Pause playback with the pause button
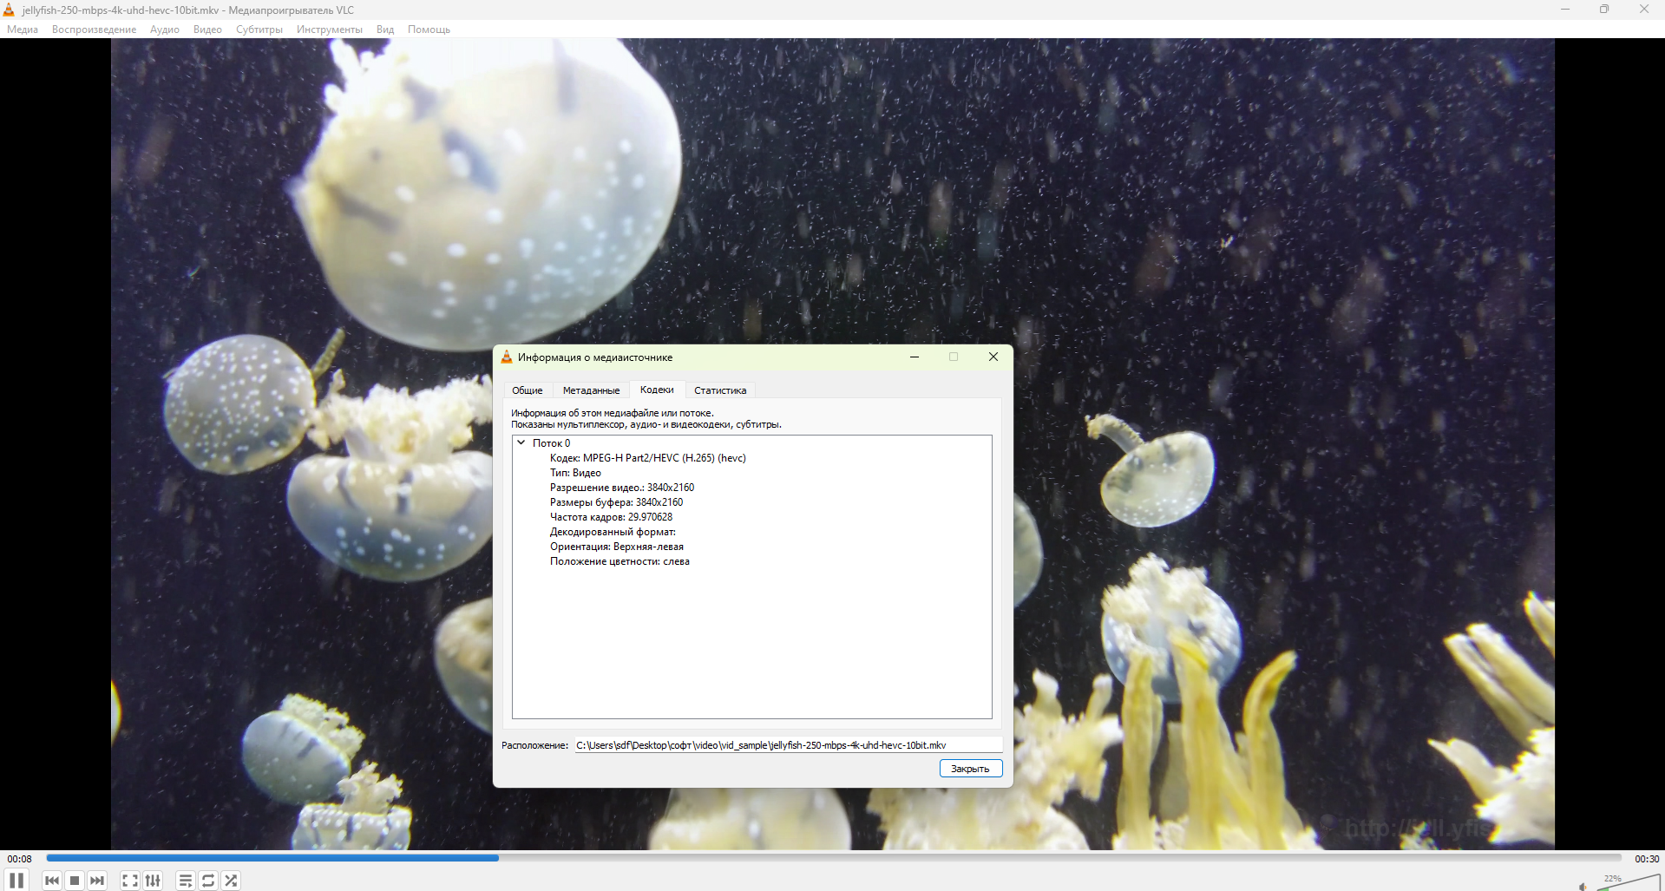The height and width of the screenshot is (891, 1665). 16,880
